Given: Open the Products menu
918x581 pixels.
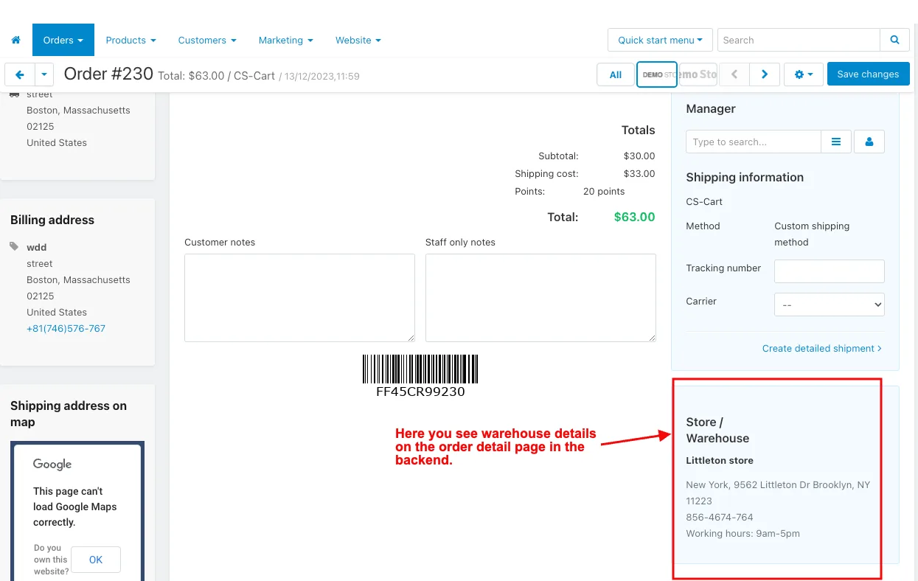Looking at the screenshot, I should 131,40.
